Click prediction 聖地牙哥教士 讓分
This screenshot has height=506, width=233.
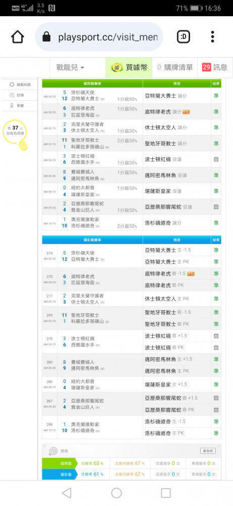[x=166, y=143]
